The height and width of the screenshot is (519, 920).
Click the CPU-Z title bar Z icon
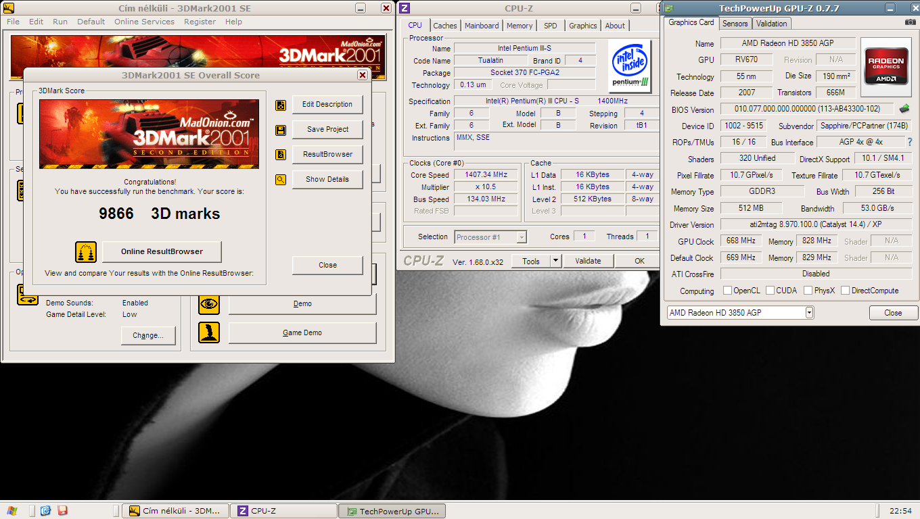[405, 8]
